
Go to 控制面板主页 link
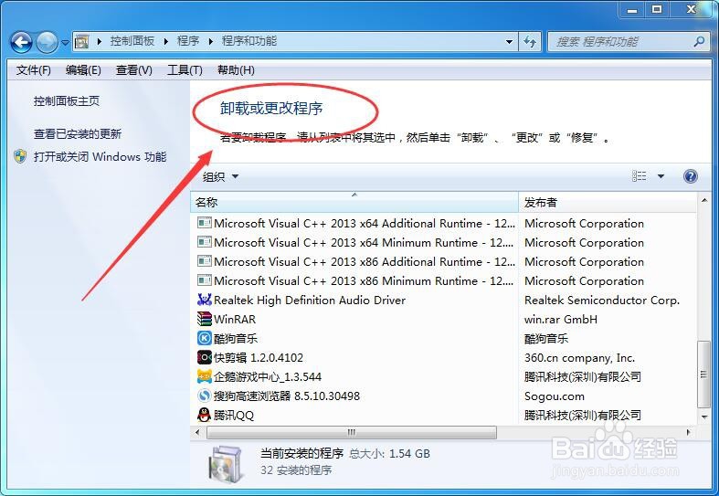click(67, 100)
